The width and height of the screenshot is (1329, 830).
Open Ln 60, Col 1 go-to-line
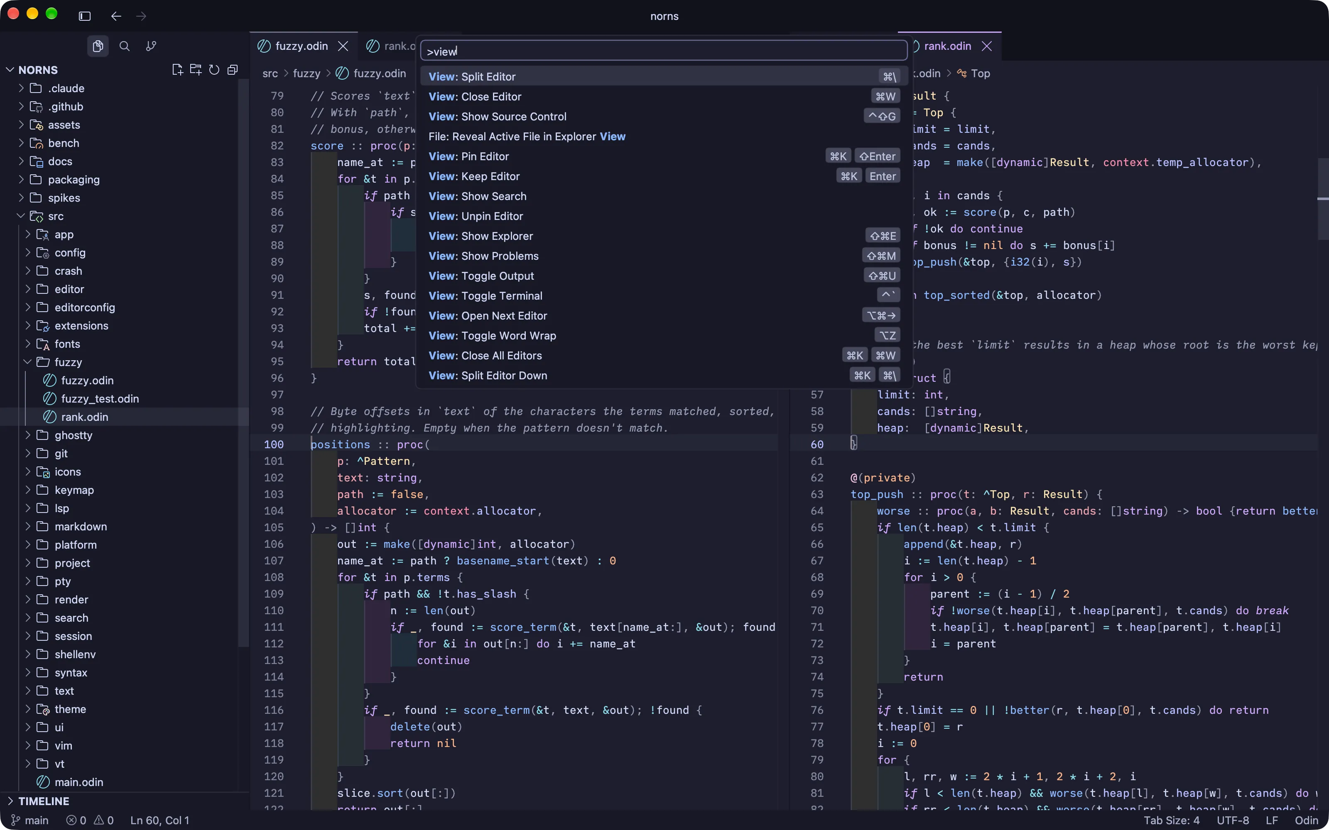tap(160, 820)
